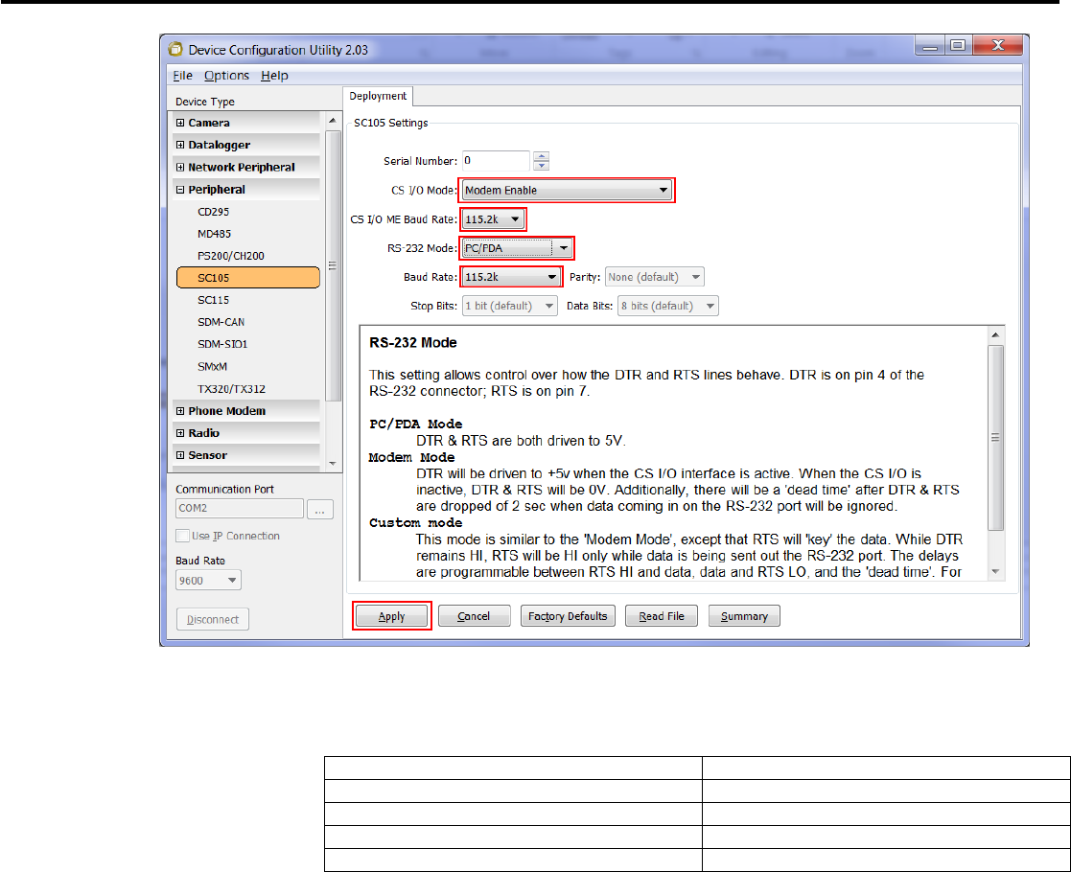Screen dimensions: 1071x872
Task: Click the browse (...) button for communication port
Action: click(319, 510)
